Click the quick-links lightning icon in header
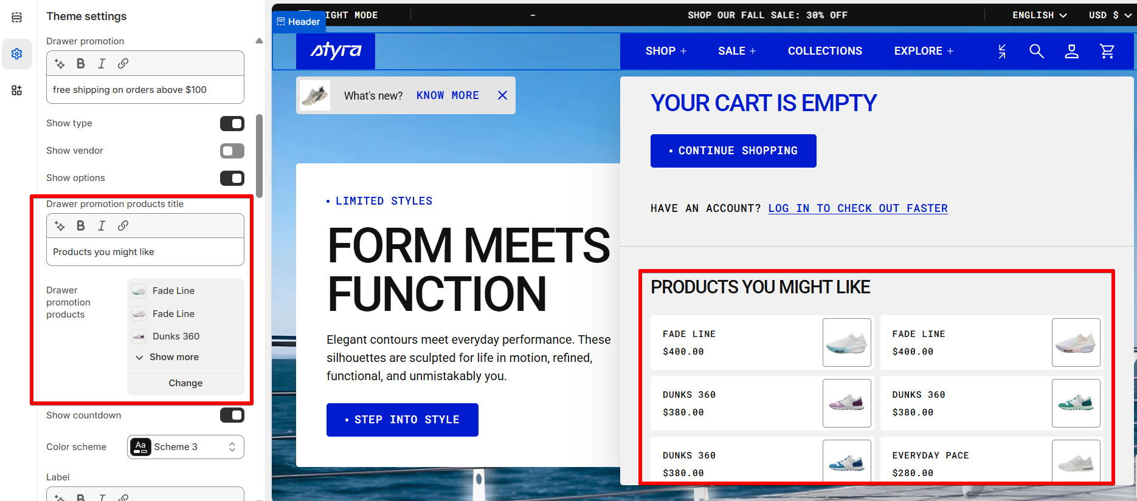 (x=1002, y=52)
